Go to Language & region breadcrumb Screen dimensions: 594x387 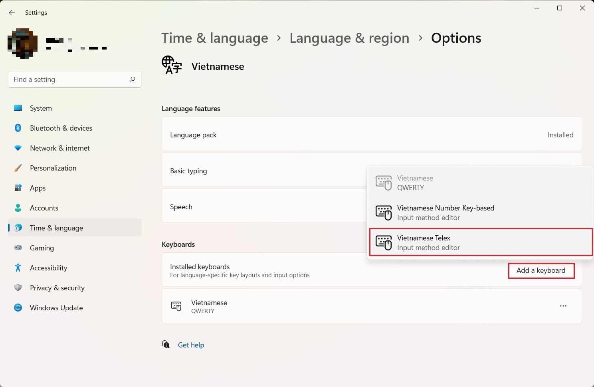click(349, 38)
